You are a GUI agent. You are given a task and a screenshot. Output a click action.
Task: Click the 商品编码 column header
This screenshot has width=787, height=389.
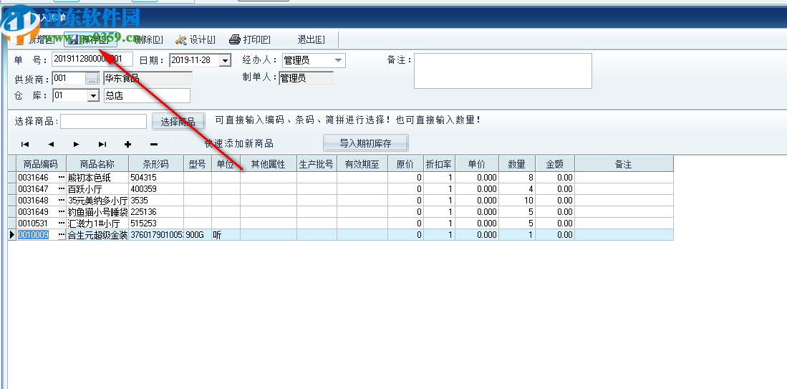[41, 164]
